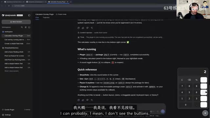Click calculator digit 4
The image size is (210, 118).
click(182, 92)
